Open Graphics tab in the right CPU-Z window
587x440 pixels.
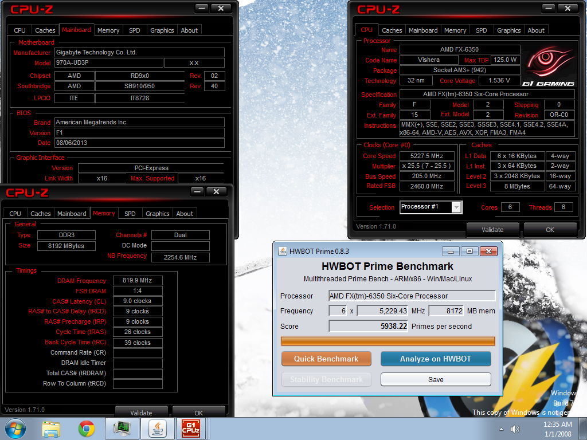[509, 30]
